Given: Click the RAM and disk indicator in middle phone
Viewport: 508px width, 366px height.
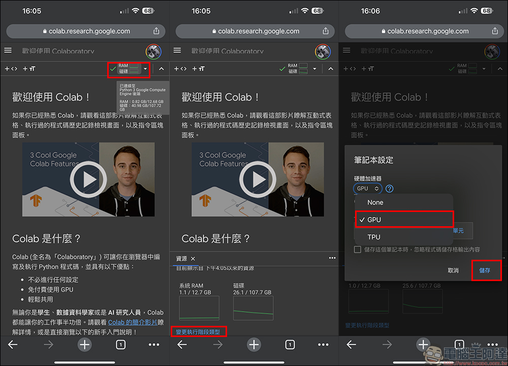Looking at the screenshot, I should [297, 69].
